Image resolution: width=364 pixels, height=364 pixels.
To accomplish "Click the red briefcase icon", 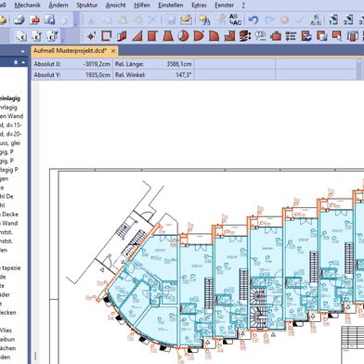I will 276,36.
